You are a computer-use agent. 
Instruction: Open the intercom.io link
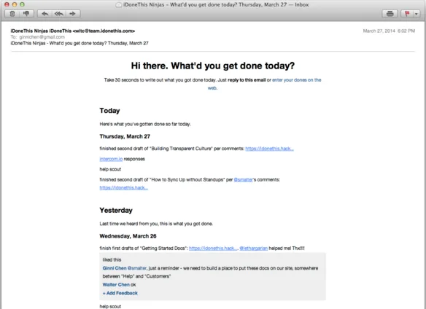tap(111, 159)
